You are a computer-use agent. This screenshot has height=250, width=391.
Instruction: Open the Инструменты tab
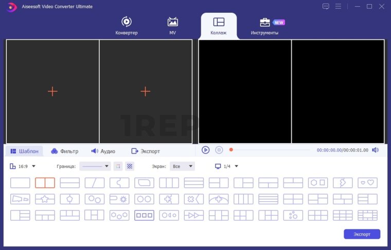[x=264, y=26]
